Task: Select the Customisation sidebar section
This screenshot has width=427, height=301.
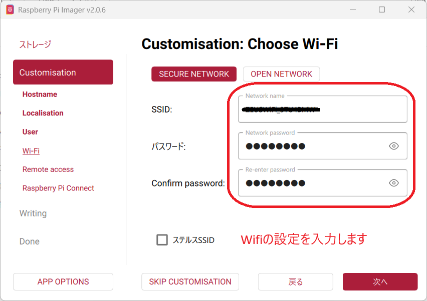Action: pyautogui.click(x=63, y=72)
